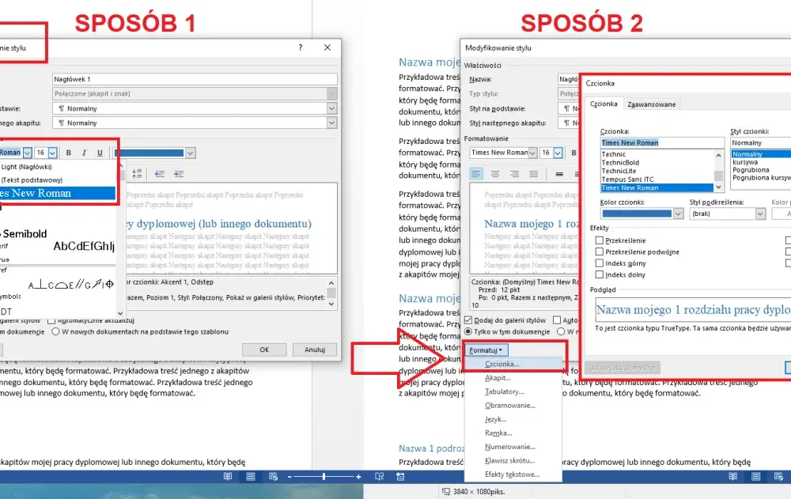Click the Anuluj button
This screenshot has height=499, width=791.
(x=315, y=350)
